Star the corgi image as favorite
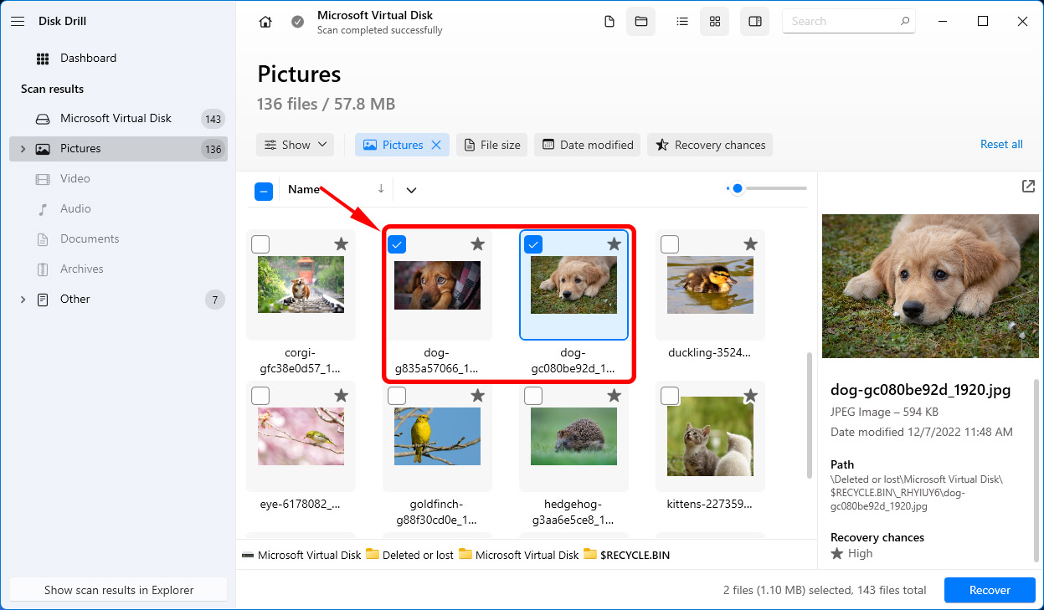This screenshot has height=610, width=1044. [341, 244]
